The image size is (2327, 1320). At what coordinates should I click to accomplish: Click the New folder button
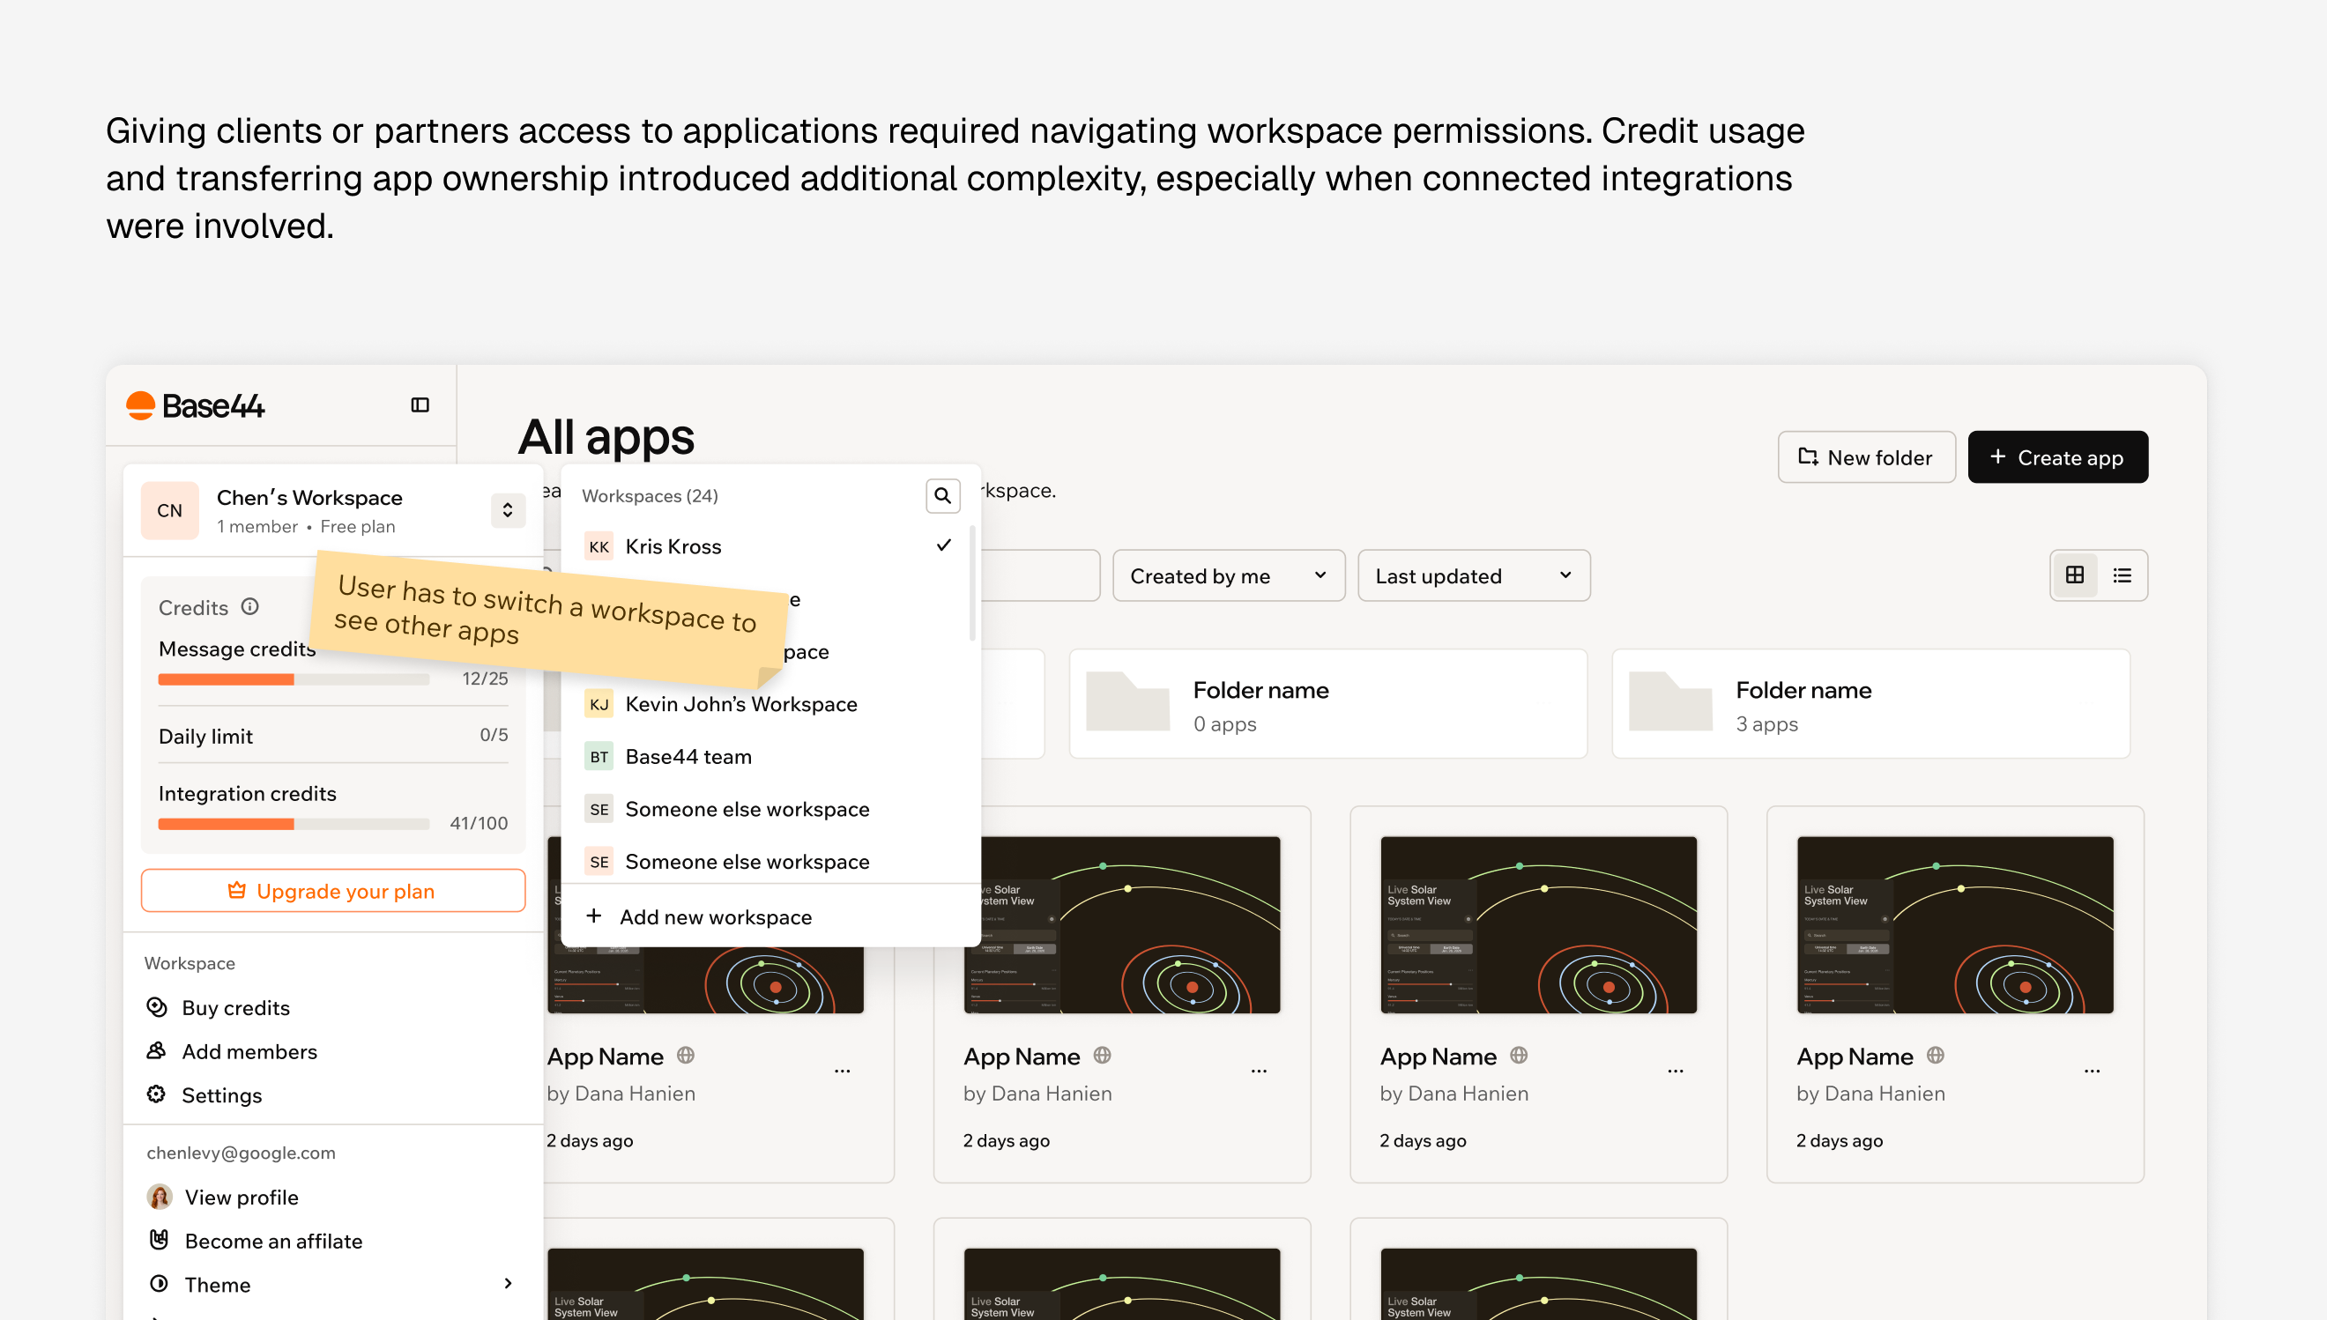pos(1865,457)
